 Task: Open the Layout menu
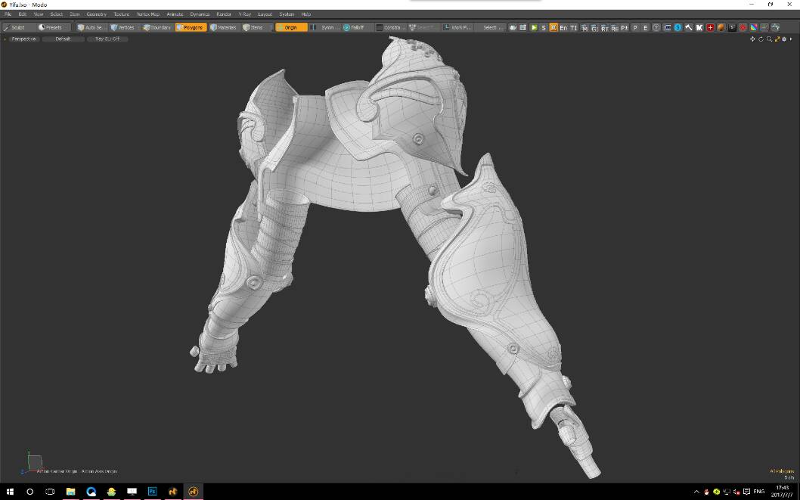[x=265, y=14]
